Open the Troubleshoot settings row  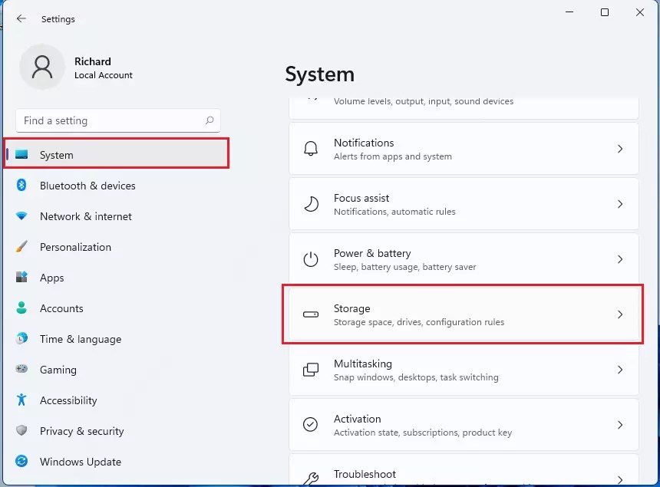460,472
